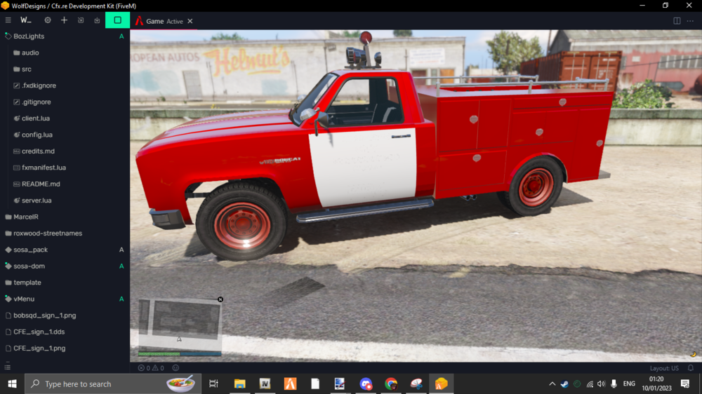The height and width of the screenshot is (394, 702).
Task: Open Windows action center notifications
Action: tap(685, 383)
